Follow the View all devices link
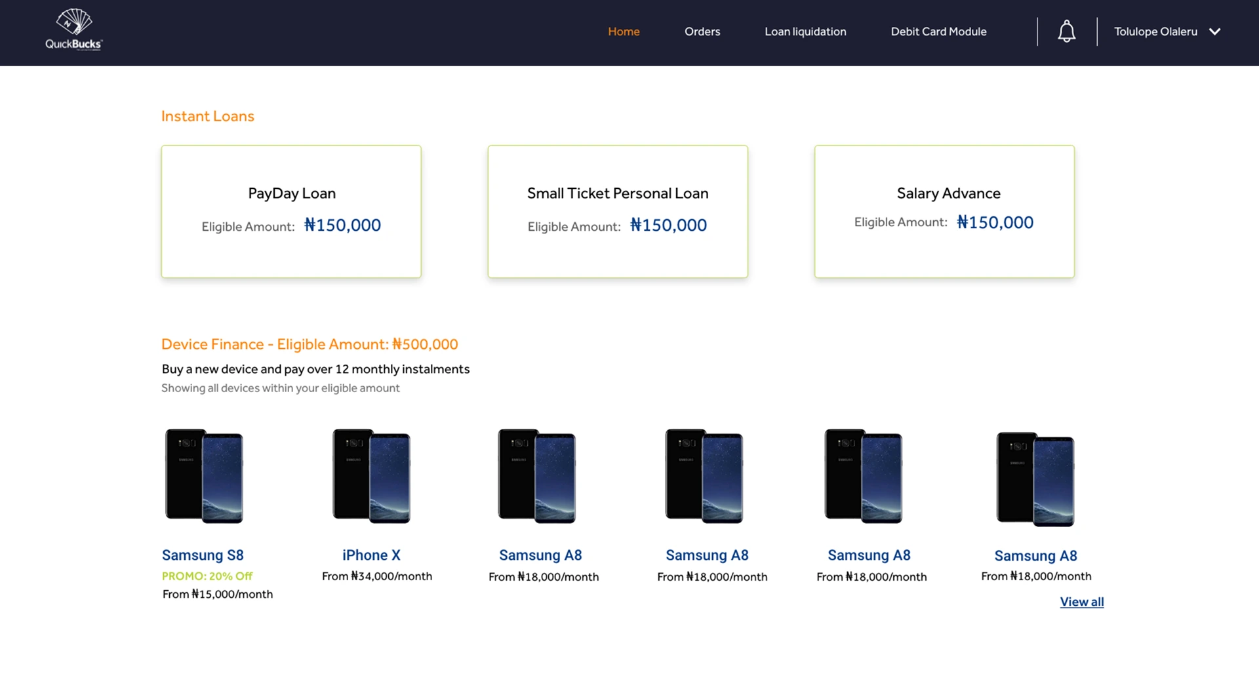1259x674 pixels. (1082, 602)
